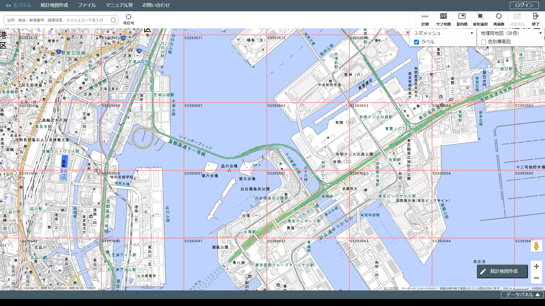The width and height of the screenshot is (545, 306).
Task: Click the 再描画 redraw icon
Action: (499, 17)
